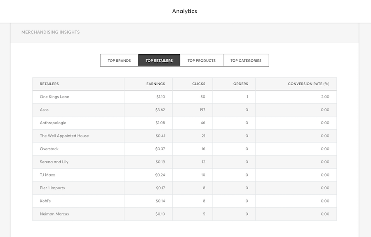371x237 pixels.
Task: Sort by the Orders column header
Action: tap(241, 84)
